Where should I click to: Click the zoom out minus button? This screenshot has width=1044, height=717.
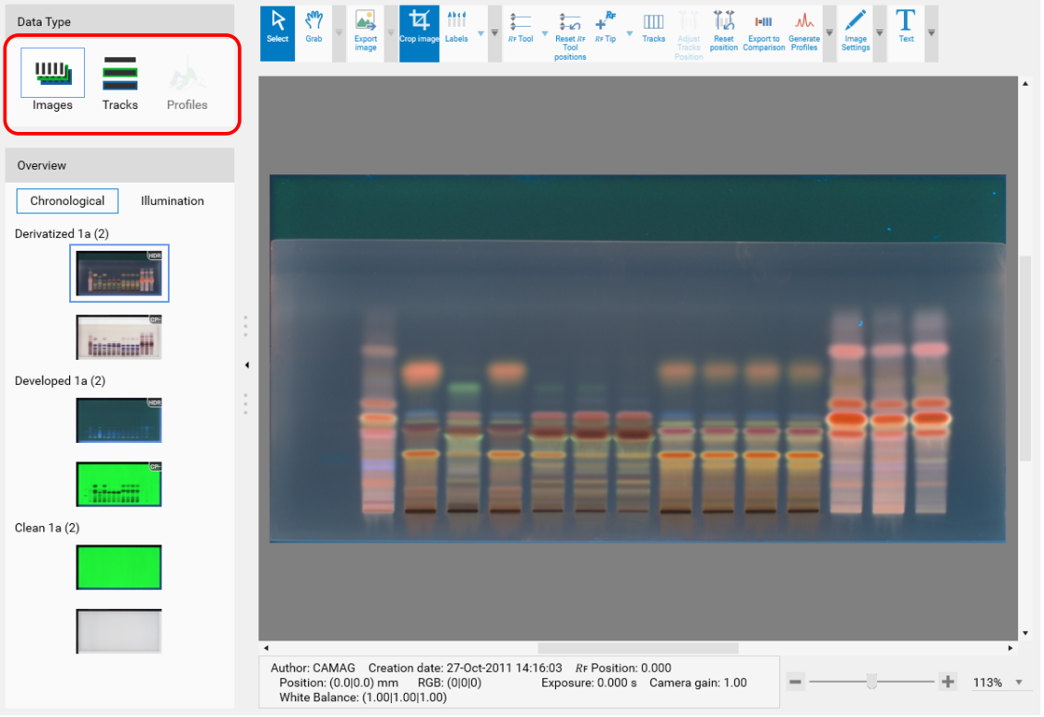click(796, 682)
